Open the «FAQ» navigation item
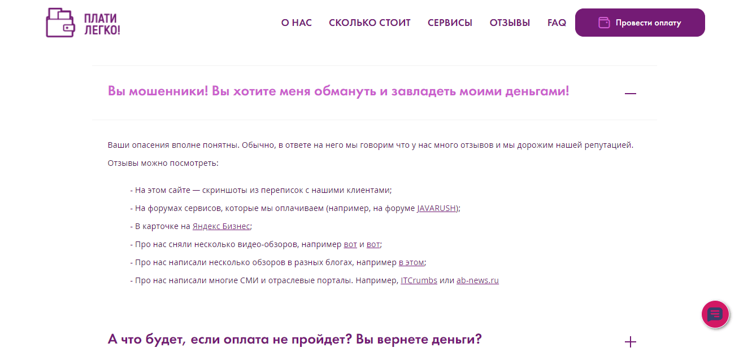 [x=557, y=23]
